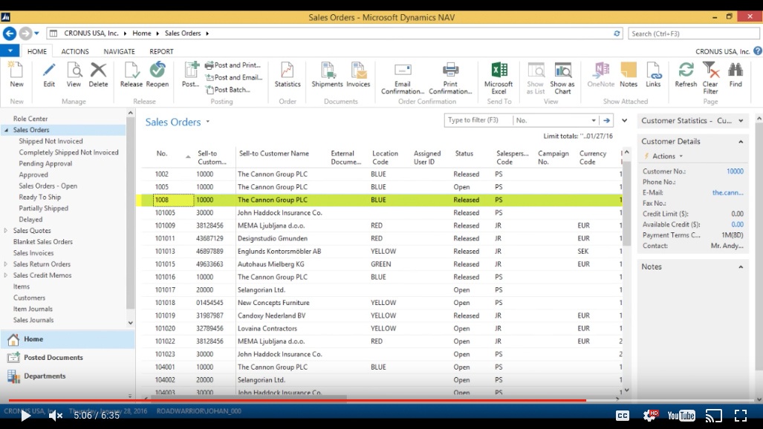Image resolution: width=763 pixels, height=429 pixels.
Task: Play the video
Action: click(x=26, y=416)
